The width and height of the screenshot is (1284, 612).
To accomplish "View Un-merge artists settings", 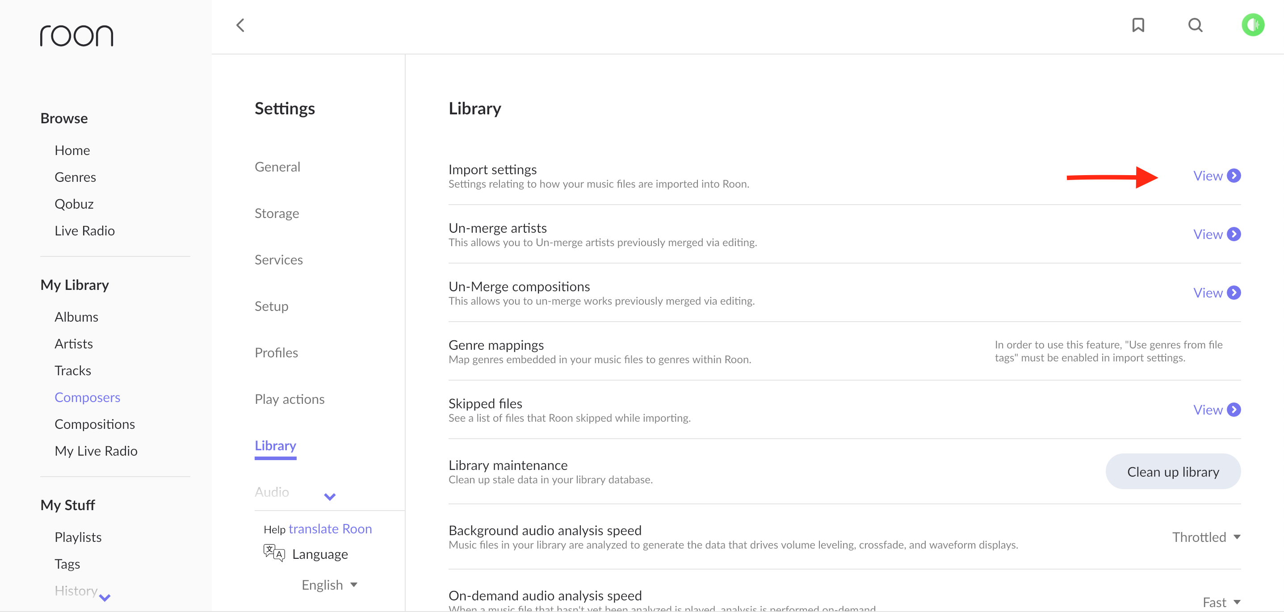I will (x=1216, y=234).
